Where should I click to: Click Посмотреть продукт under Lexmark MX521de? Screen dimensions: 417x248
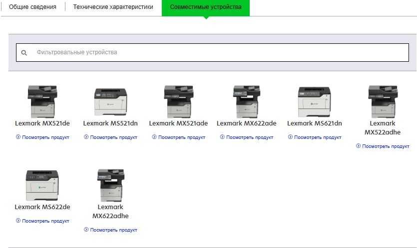[x=42, y=137]
